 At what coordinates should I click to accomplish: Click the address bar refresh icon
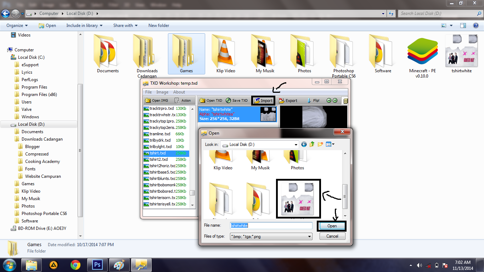click(391, 13)
